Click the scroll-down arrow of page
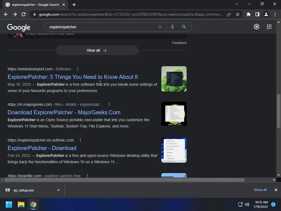 coord(279,175)
